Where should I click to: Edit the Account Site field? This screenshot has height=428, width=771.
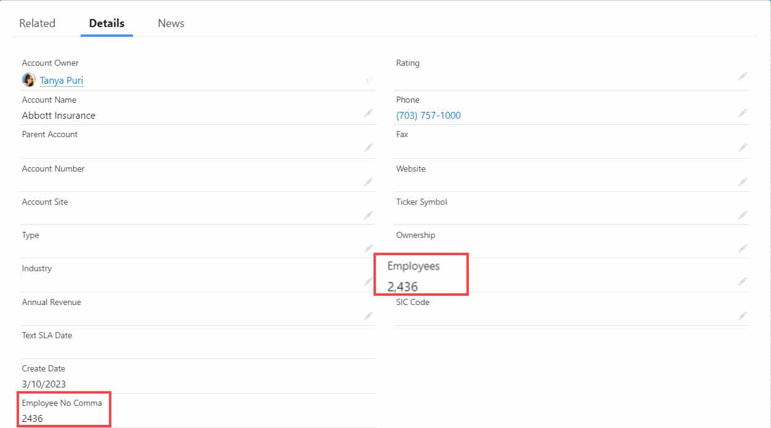369,215
